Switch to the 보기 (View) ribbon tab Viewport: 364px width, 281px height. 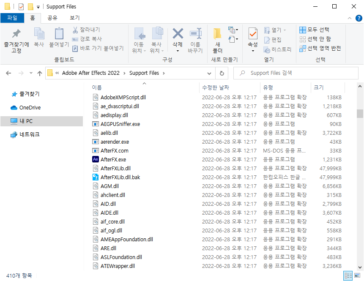[x=75, y=18]
